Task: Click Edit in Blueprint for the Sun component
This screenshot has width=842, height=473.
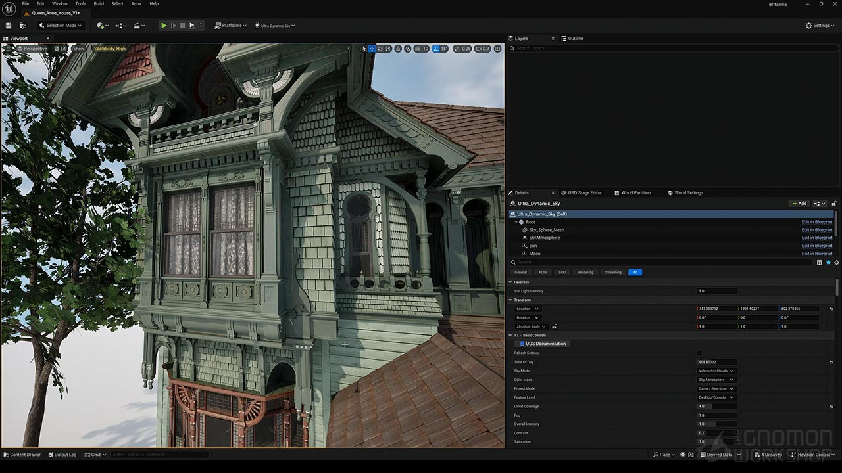Action: [816, 245]
